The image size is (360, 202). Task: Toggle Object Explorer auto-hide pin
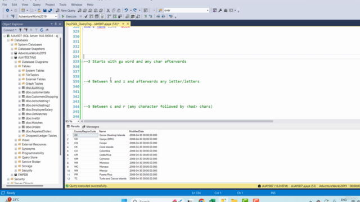(56, 24)
